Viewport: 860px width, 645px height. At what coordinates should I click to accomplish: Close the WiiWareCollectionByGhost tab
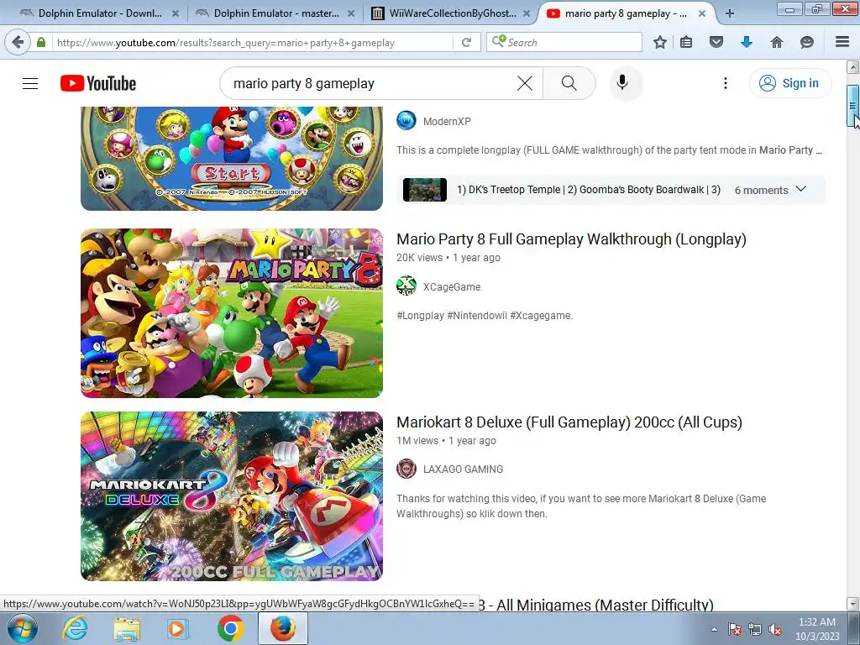tap(526, 13)
